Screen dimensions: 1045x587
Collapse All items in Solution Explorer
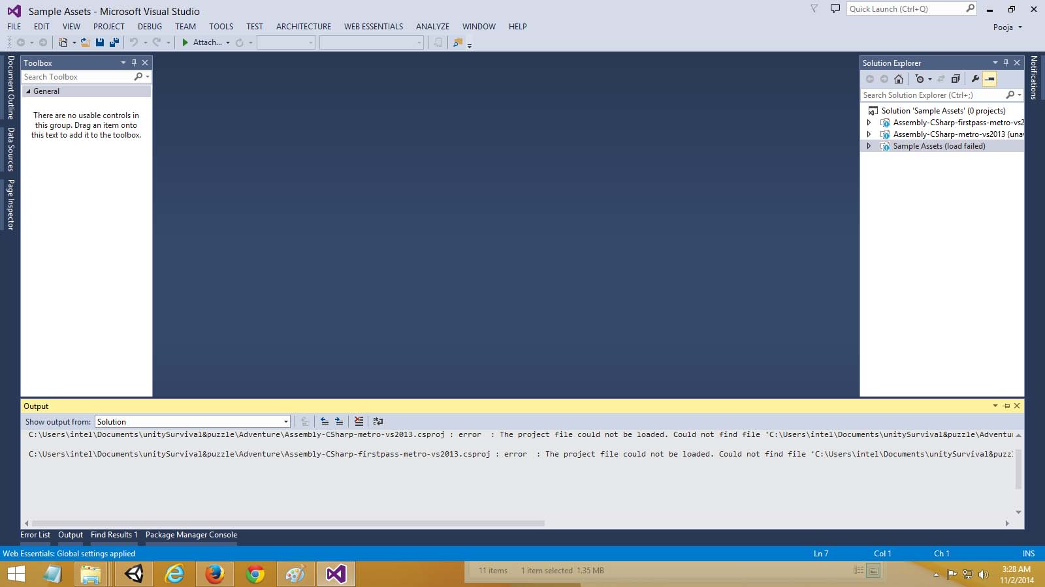pyautogui.click(x=956, y=79)
